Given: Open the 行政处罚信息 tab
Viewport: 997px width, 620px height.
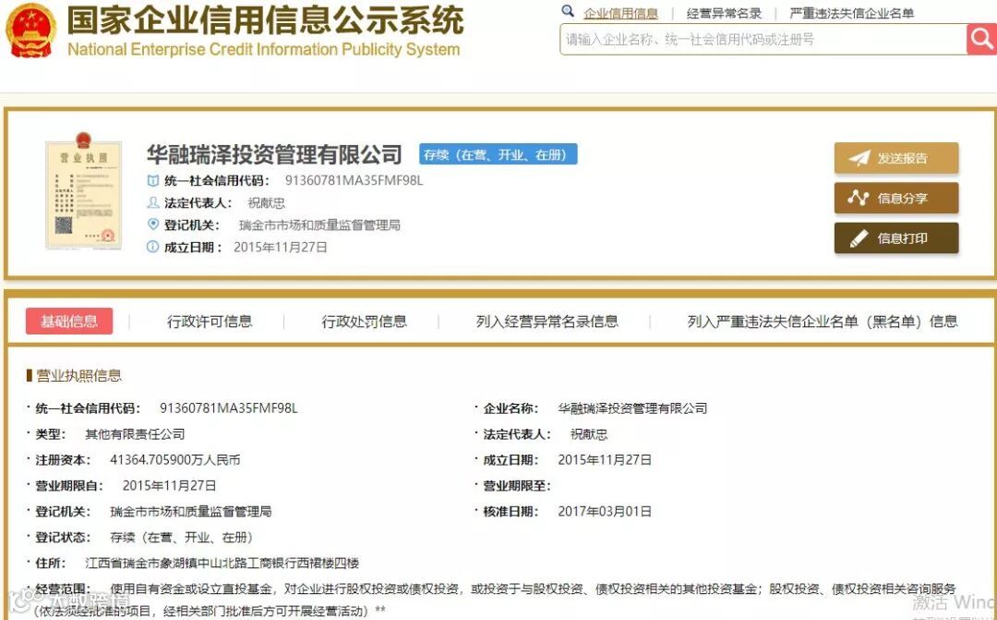Looking at the screenshot, I should [365, 322].
